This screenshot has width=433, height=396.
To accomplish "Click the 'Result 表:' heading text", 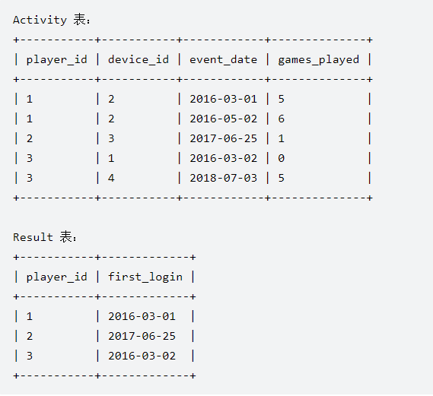I will click(45, 237).
